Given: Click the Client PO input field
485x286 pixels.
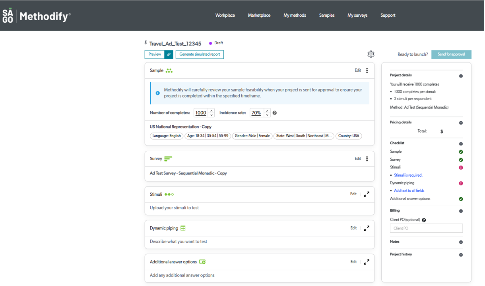Looking at the screenshot, I should point(426,228).
